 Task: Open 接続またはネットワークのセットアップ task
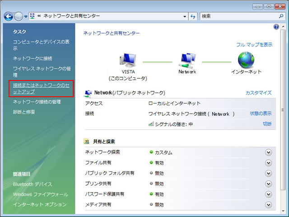tap(41, 88)
